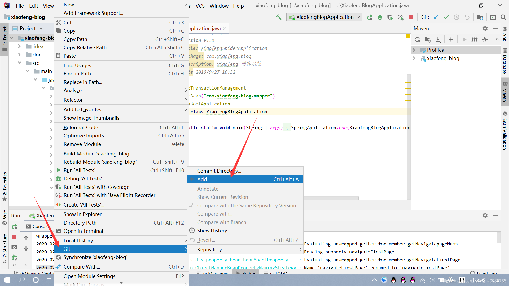Stop the running application with the red square
Screen dimensions: 509x286
[411, 17]
